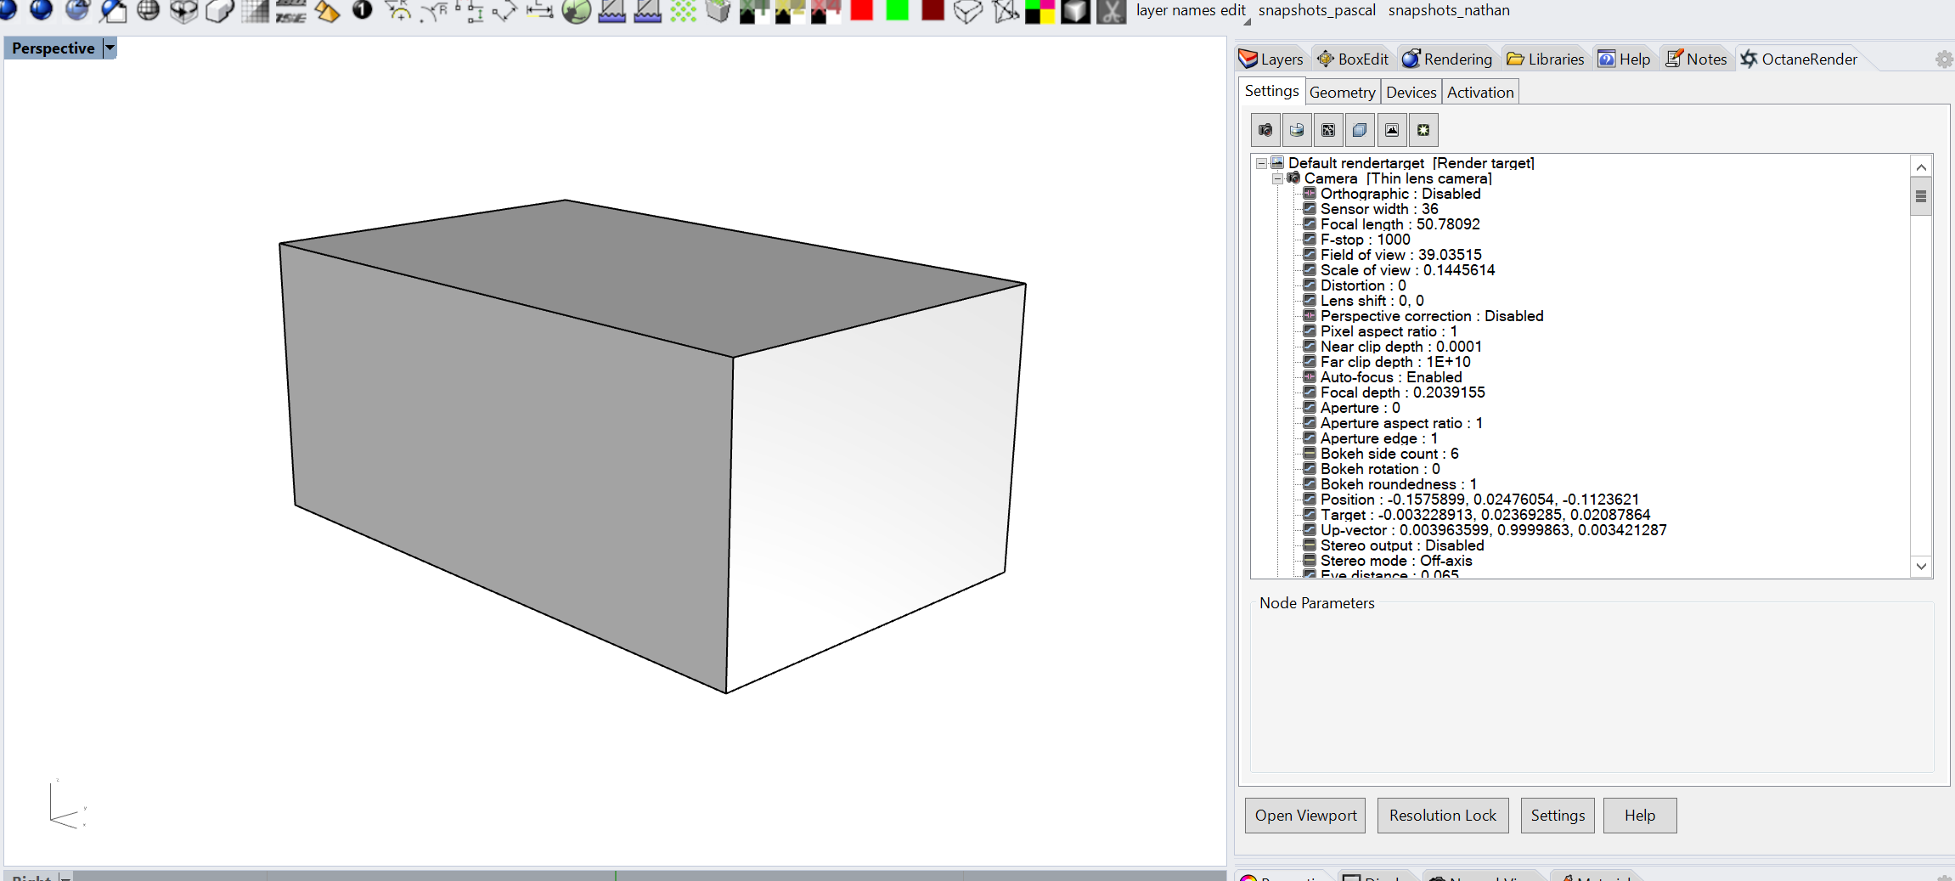The width and height of the screenshot is (1955, 881).
Task: Click the dimension line L icon in toolbar
Action: [540, 10]
